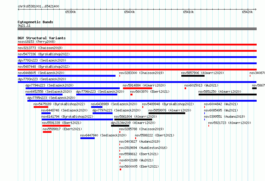Open nsv5921723 (Almarri2020) label
The height and width of the screenshot is (181, 265).
point(230,123)
